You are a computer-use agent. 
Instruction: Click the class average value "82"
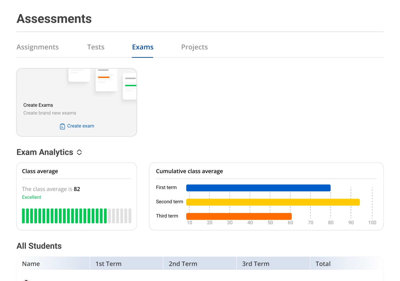[x=77, y=189]
